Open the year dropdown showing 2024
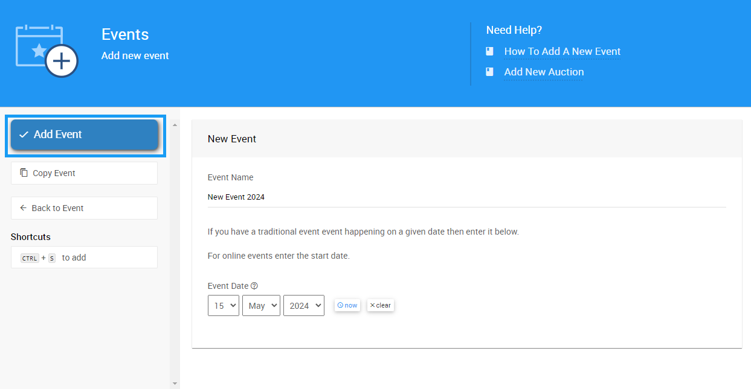The image size is (751, 389). [x=303, y=306]
